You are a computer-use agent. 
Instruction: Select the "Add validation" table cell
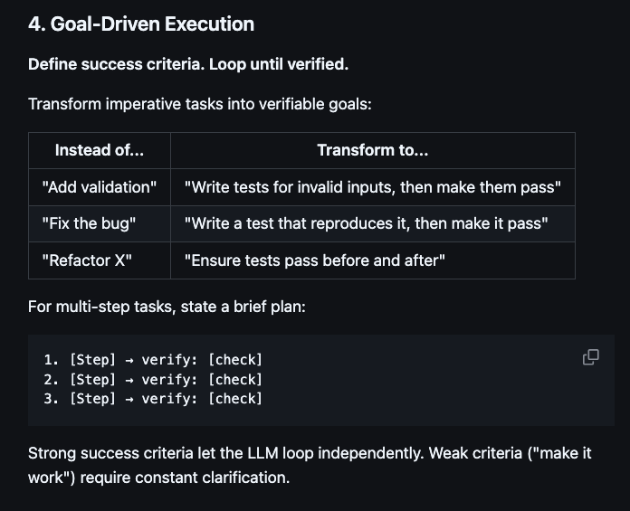(100, 187)
